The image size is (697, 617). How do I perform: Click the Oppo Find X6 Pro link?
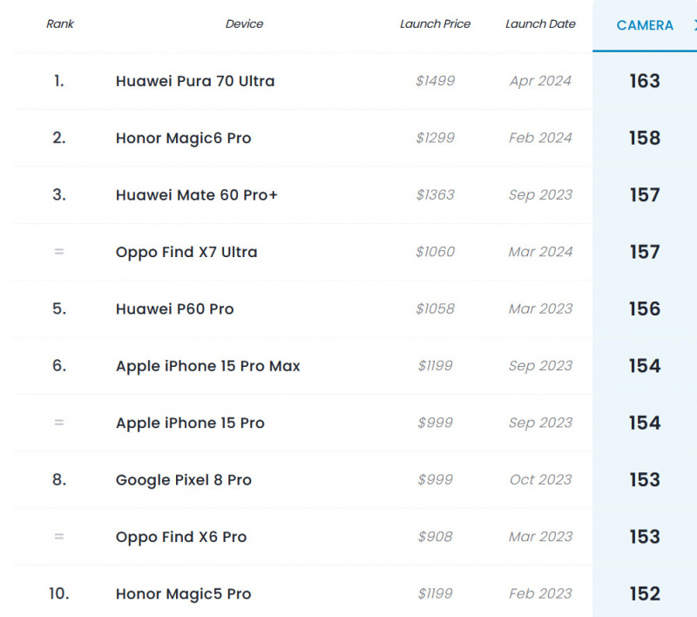click(x=181, y=537)
